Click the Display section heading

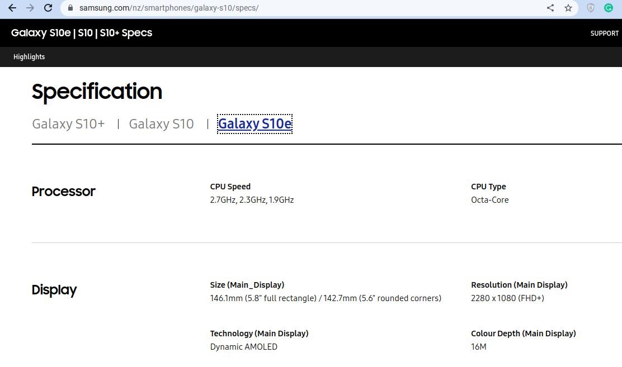[54, 290]
